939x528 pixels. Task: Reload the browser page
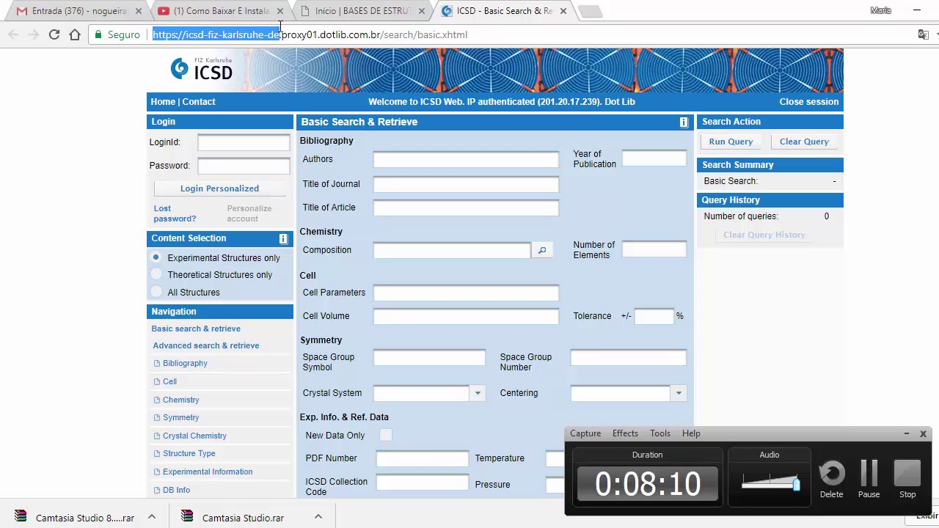coord(54,34)
